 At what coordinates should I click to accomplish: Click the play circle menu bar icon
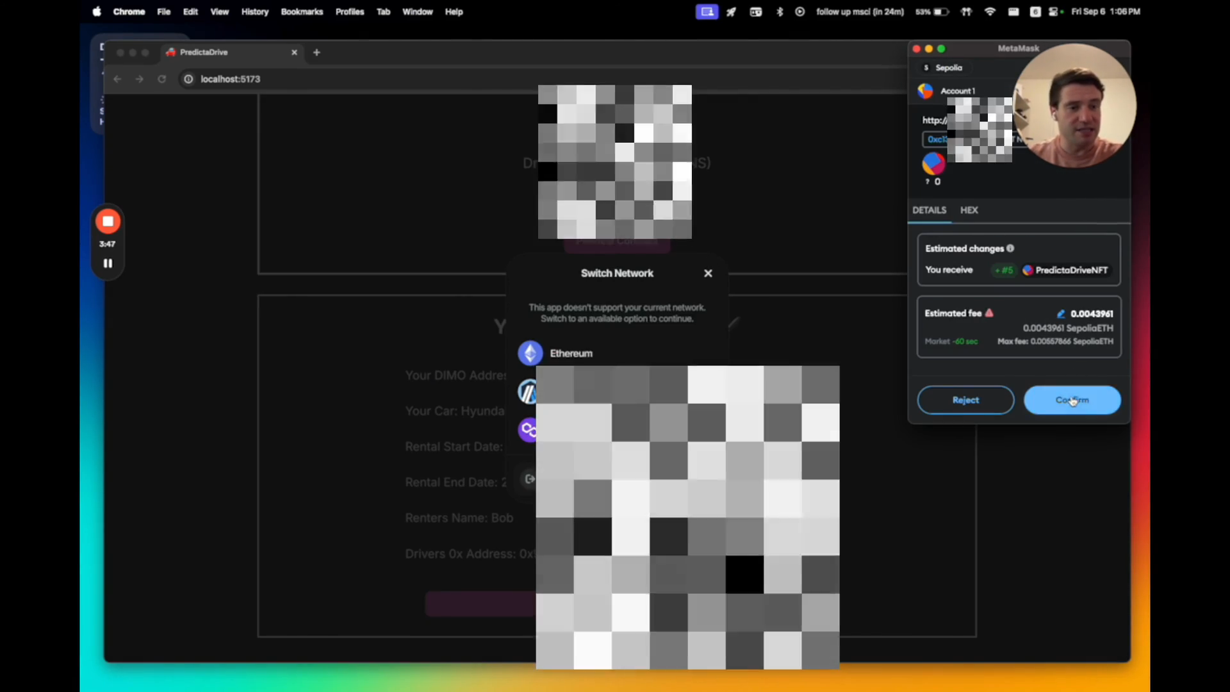[x=800, y=12]
